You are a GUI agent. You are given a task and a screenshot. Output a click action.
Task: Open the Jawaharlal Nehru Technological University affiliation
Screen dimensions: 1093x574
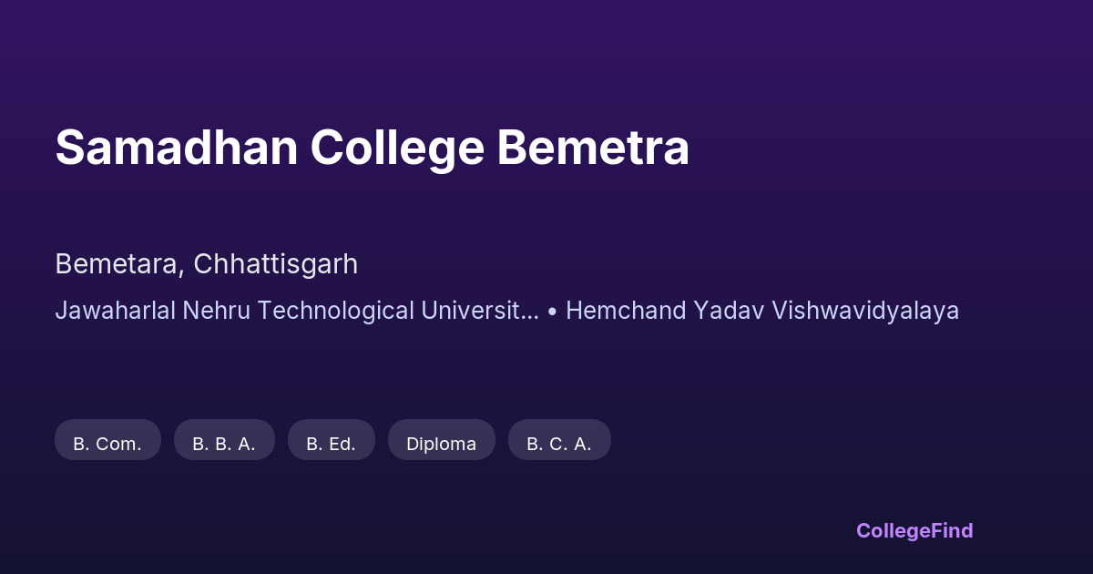(x=297, y=311)
